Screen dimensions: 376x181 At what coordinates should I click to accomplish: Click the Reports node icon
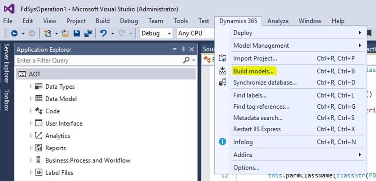click(38, 148)
